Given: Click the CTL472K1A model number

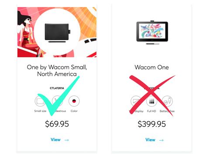Looking at the screenshot, I should 57,88.
